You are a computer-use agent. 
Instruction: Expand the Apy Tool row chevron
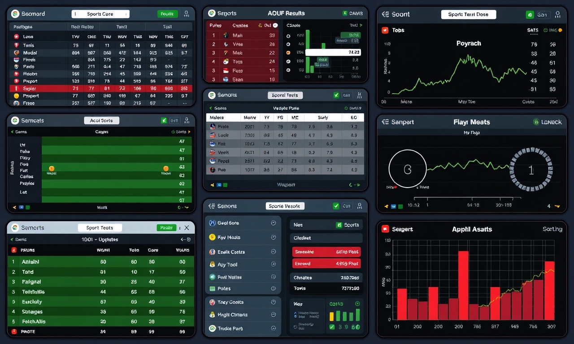[x=274, y=264]
